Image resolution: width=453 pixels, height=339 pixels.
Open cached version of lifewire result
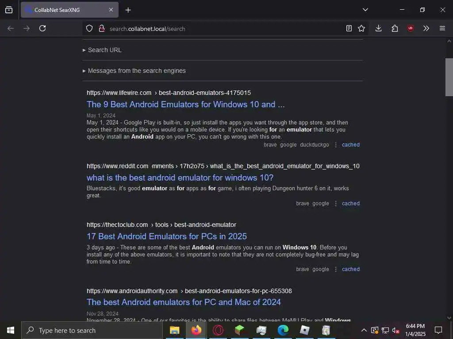pos(351,145)
